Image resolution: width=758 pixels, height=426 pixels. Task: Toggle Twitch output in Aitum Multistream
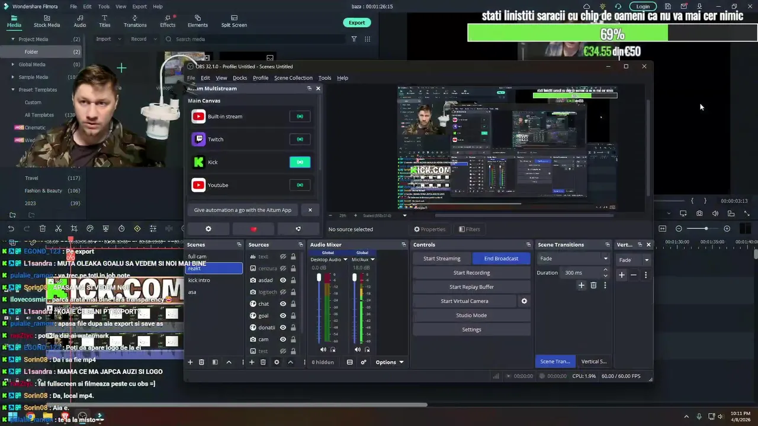[x=300, y=140]
